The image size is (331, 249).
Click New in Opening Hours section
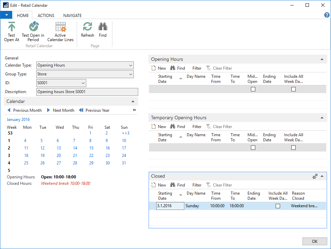click(159, 68)
